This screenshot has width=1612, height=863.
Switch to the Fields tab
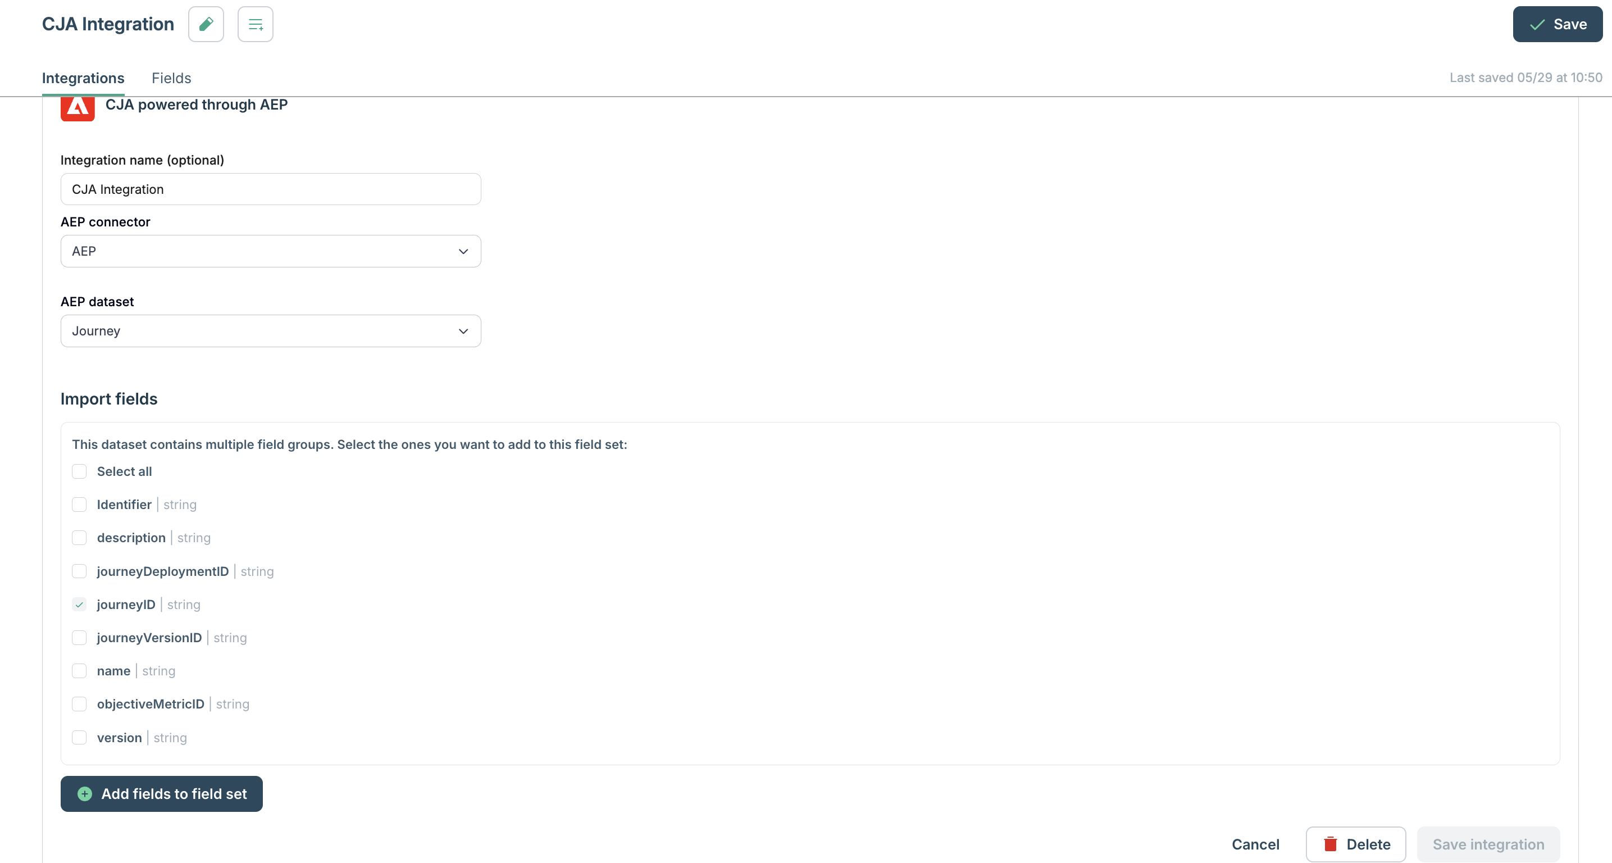click(171, 78)
